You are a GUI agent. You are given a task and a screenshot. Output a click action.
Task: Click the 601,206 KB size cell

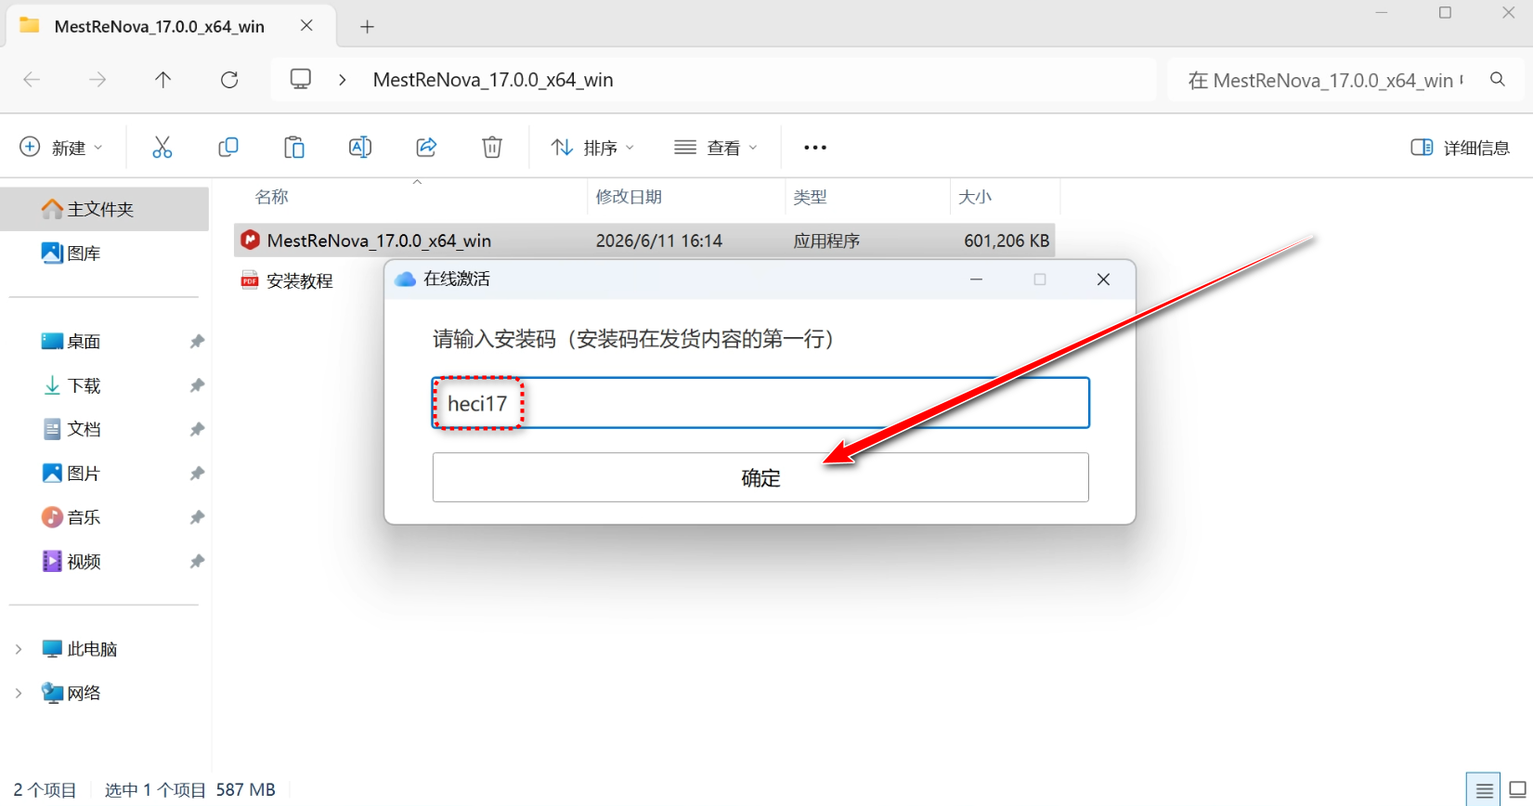click(1007, 240)
